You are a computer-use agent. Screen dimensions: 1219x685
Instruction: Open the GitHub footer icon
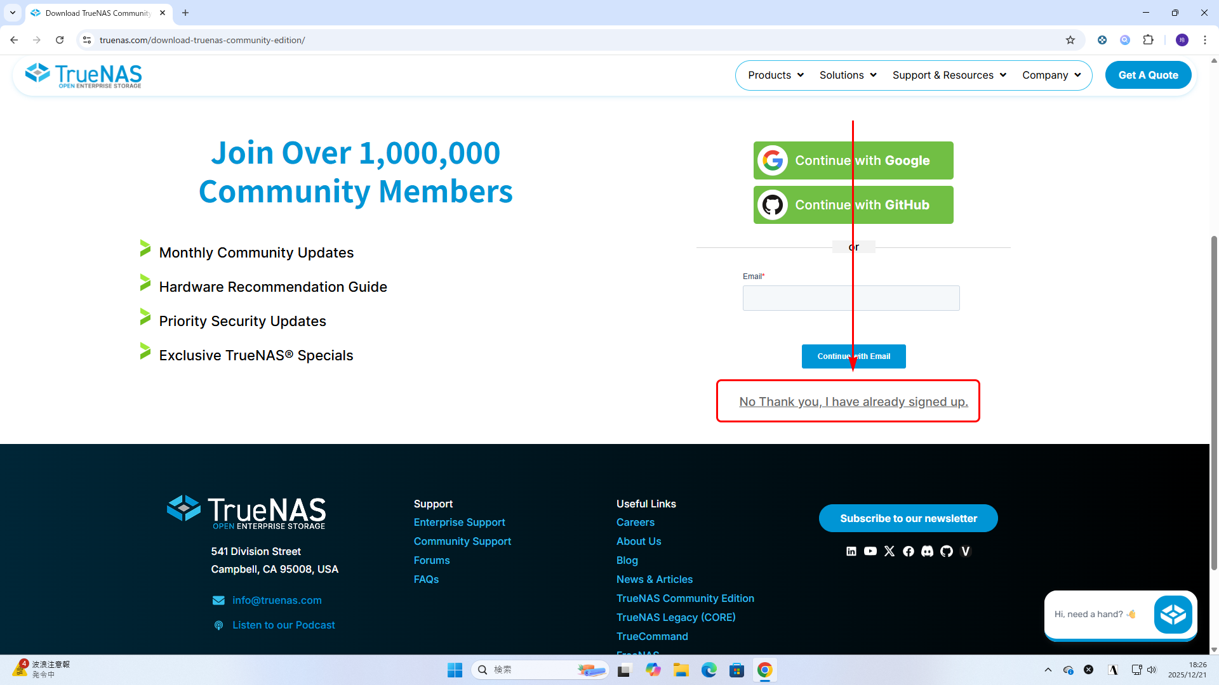tap(947, 551)
